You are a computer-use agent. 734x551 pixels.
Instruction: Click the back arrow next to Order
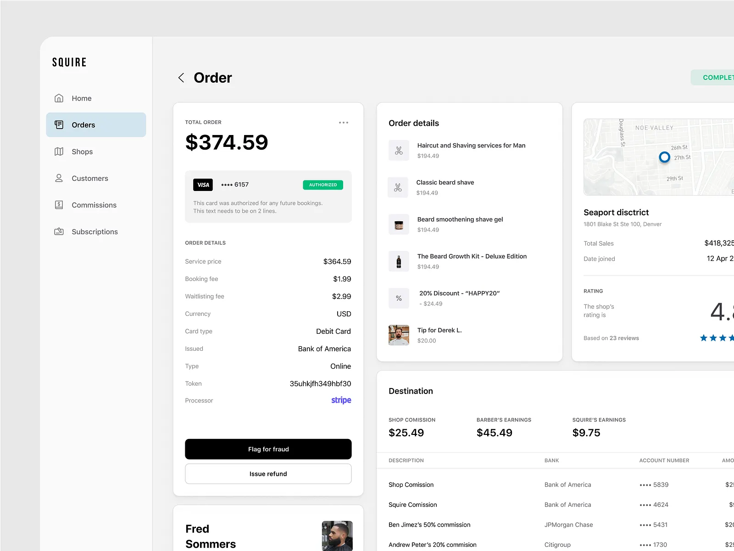181,78
